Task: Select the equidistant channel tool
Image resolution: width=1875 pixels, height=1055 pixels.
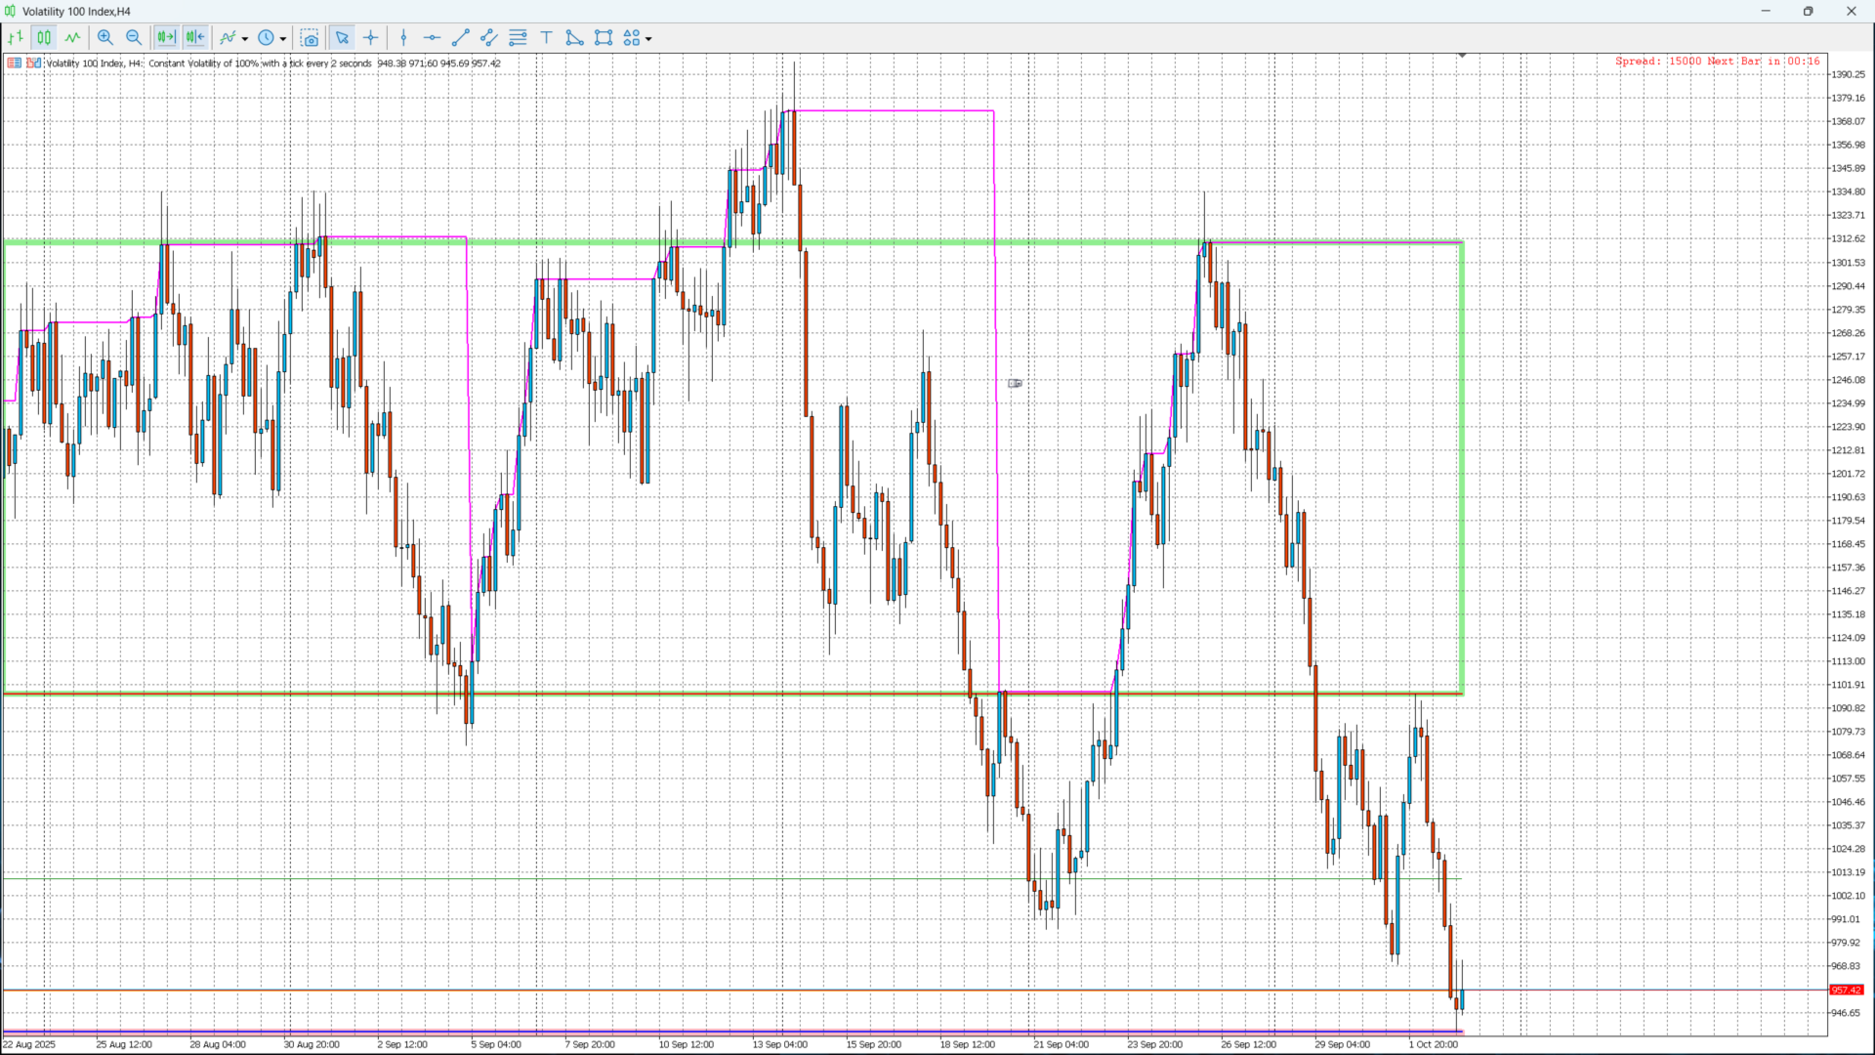Action: pos(489,38)
